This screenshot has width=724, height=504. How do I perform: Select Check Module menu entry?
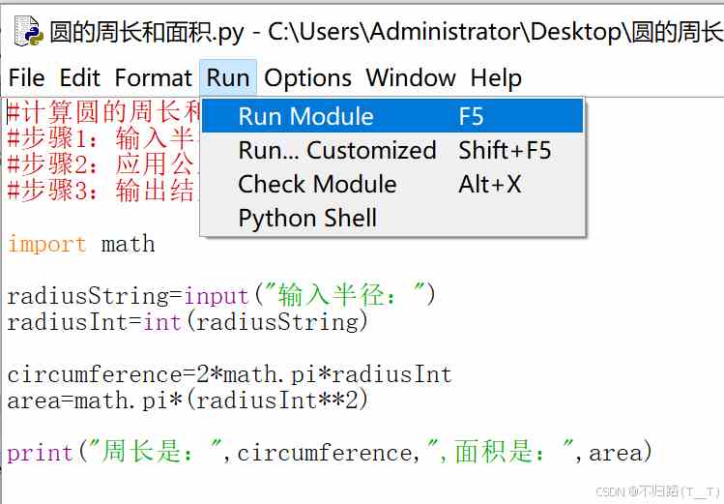pyautogui.click(x=392, y=184)
